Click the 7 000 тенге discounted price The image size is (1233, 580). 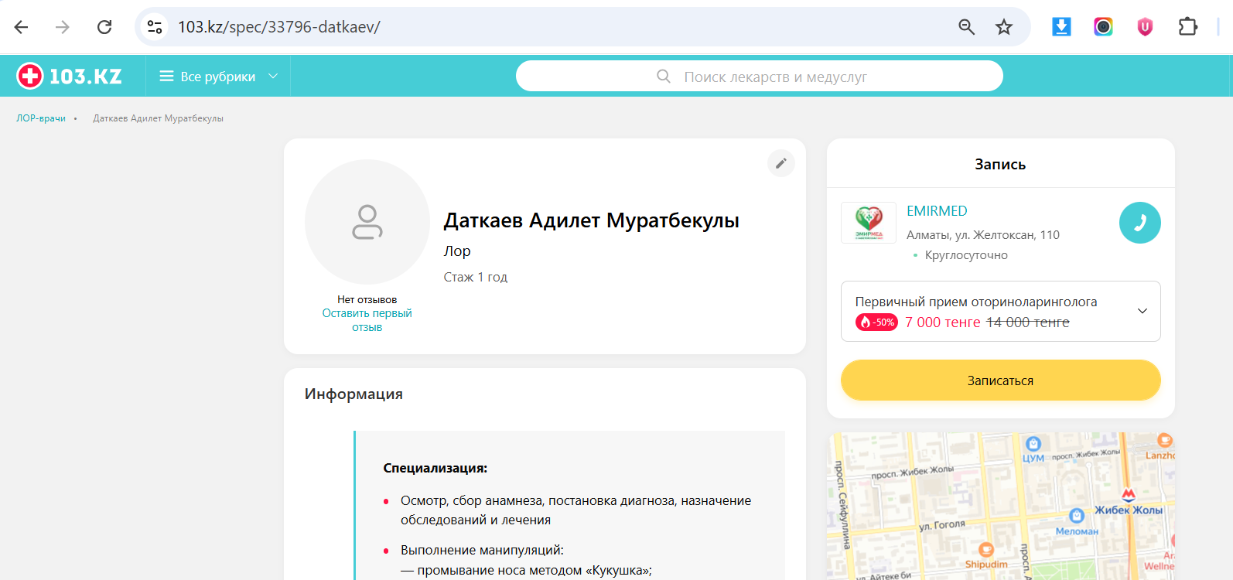coord(943,322)
